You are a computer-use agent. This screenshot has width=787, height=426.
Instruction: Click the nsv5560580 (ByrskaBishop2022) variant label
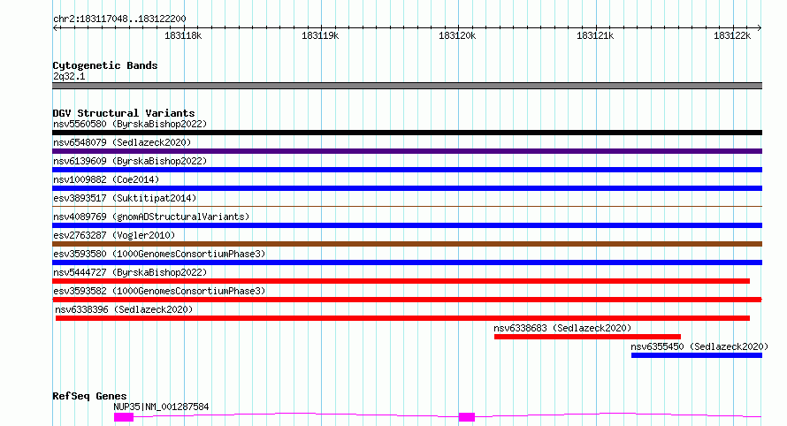[x=130, y=124]
